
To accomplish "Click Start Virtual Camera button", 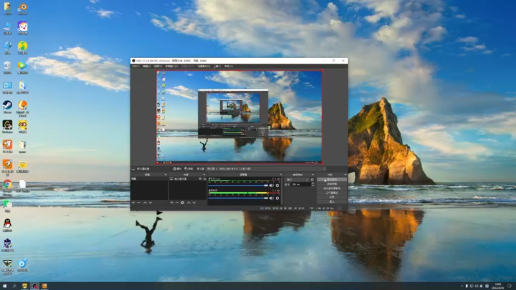I will click(x=332, y=188).
